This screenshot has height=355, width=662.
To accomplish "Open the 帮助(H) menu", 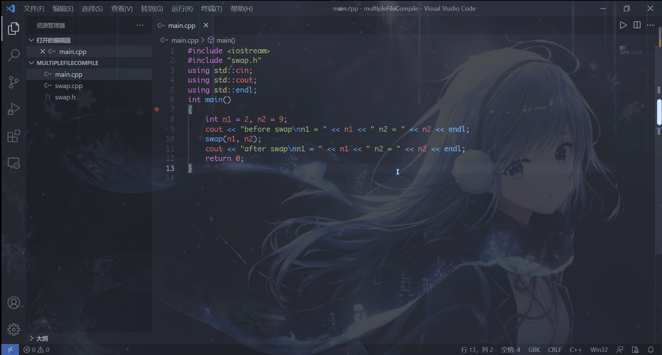I will (x=241, y=9).
